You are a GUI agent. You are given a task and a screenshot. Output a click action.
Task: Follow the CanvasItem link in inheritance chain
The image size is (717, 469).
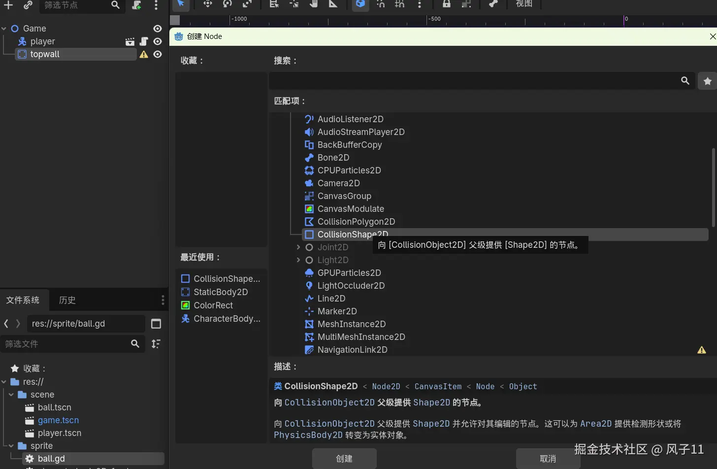[438, 387]
